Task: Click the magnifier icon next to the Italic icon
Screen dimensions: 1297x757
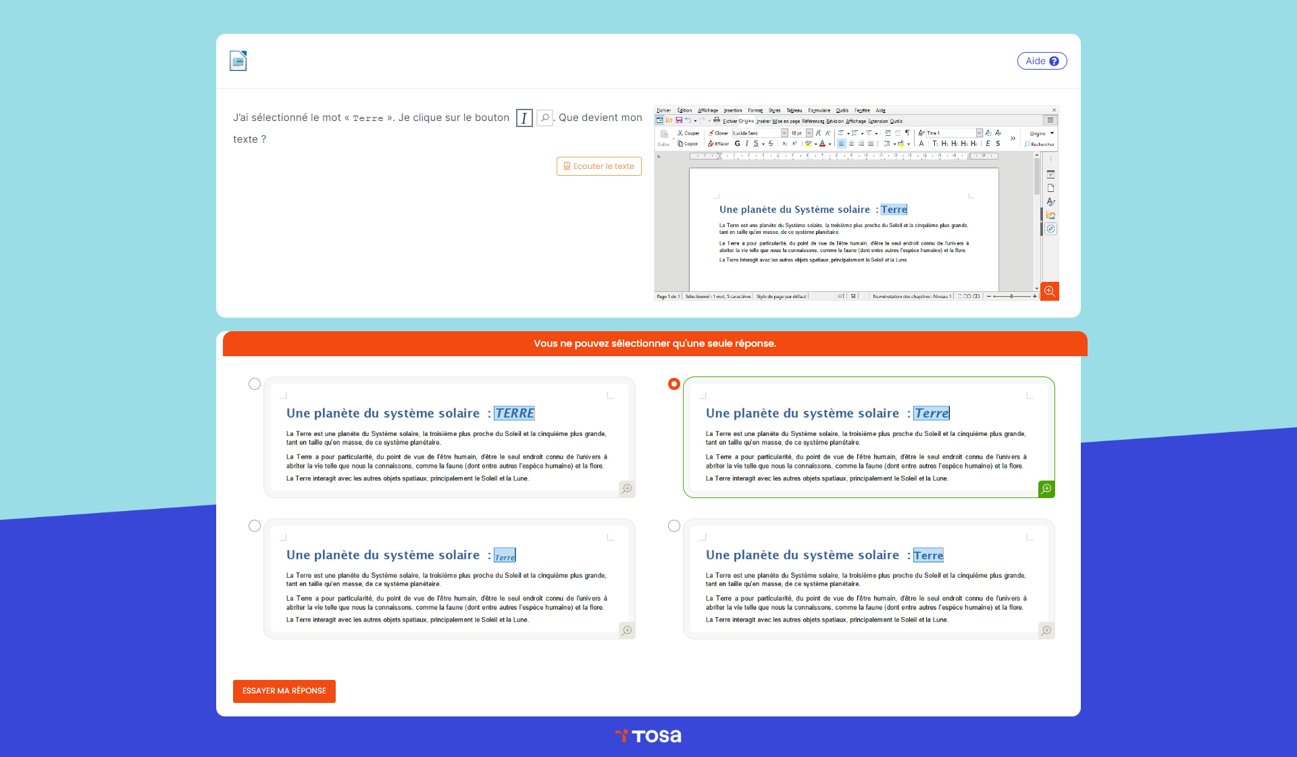Action: click(544, 118)
